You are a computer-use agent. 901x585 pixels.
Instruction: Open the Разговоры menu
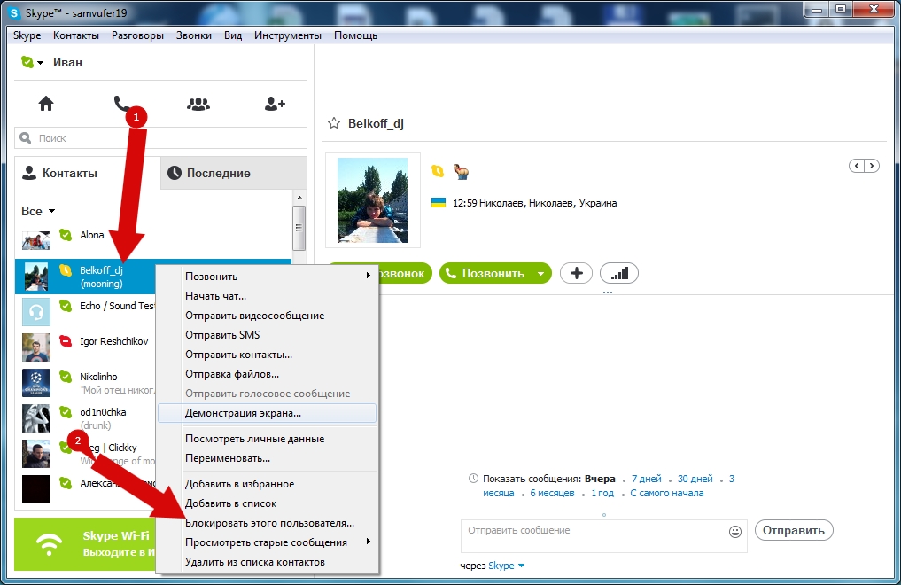click(x=137, y=35)
